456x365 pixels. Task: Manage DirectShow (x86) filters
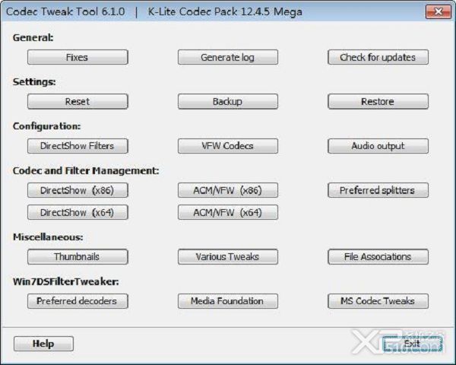pyautogui.click(x=78, y=190)
